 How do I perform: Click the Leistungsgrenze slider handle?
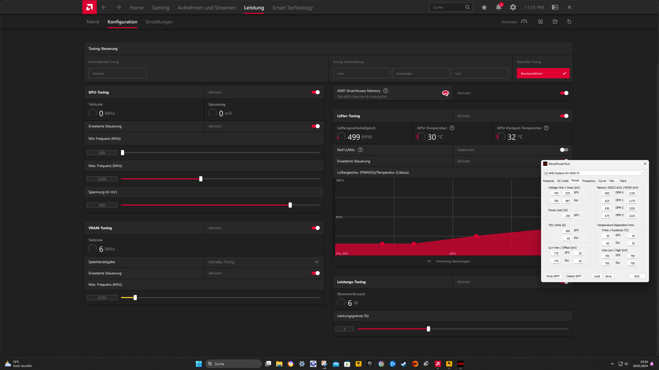tap(428, 329)
